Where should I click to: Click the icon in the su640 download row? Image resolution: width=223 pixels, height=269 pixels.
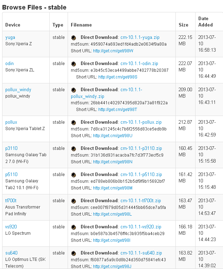point(74,253)
